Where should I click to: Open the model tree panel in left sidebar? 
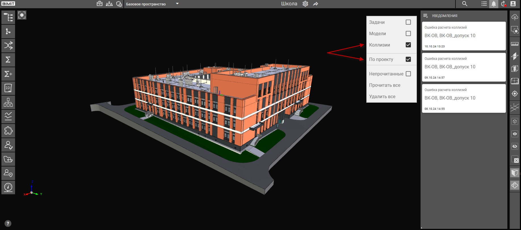8,17
